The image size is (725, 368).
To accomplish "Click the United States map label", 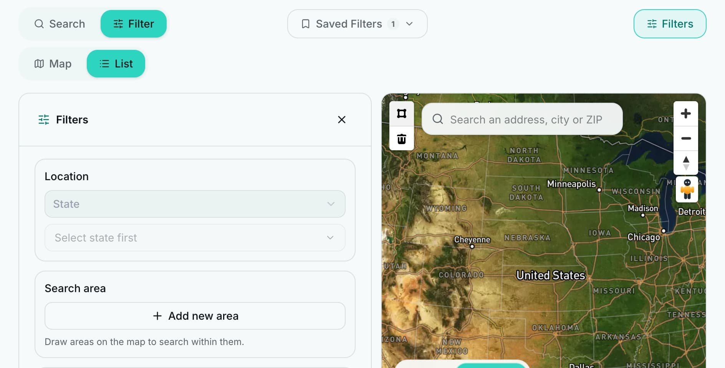I will (x=551, y=275).
